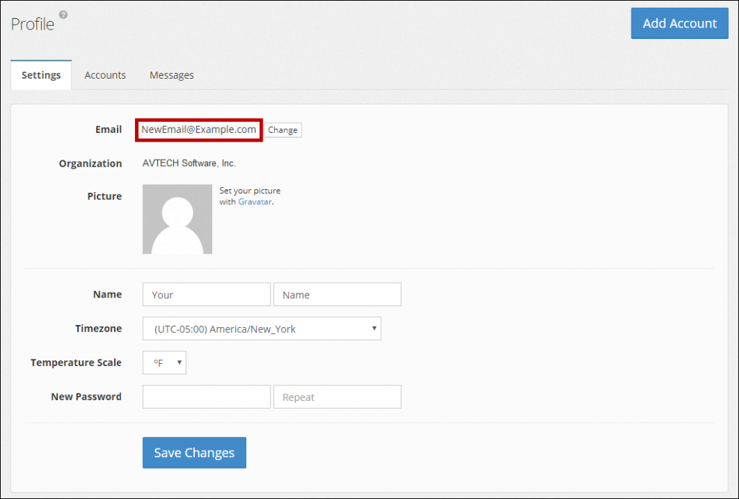
Task: Select the Settings tab
Action: [x=40, y=74]
